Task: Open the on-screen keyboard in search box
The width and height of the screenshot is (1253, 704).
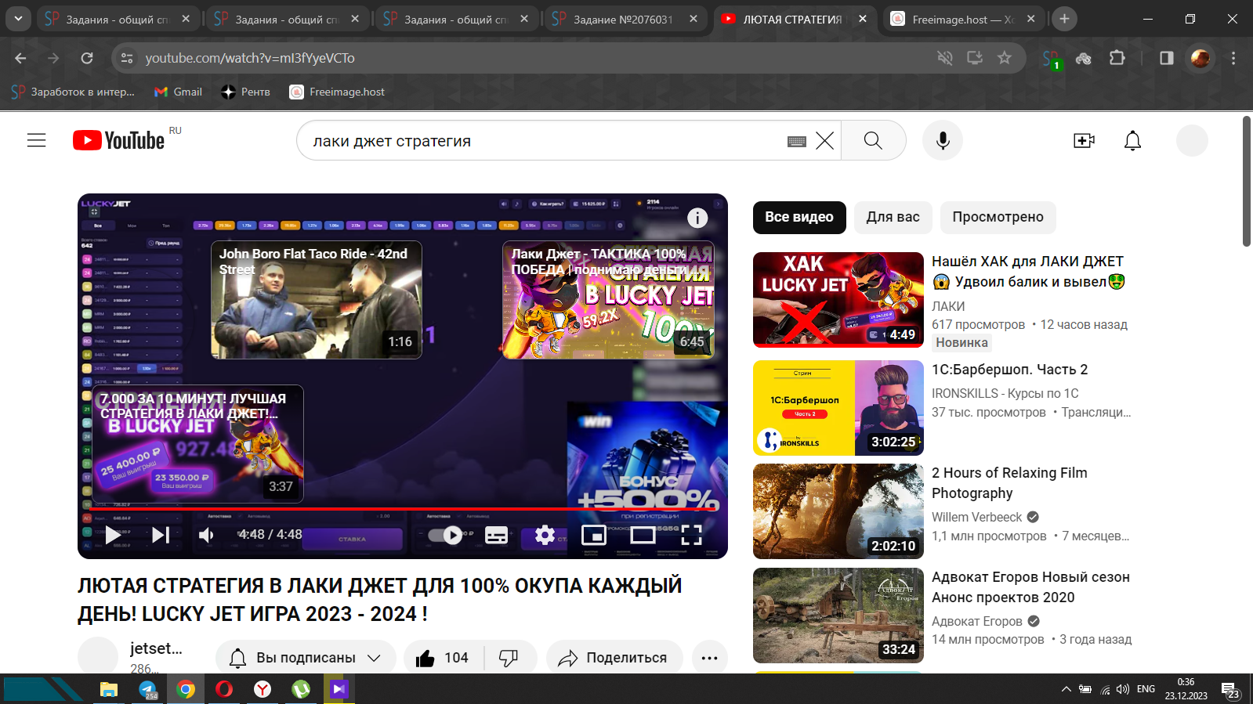Action: tap(797, 141)
